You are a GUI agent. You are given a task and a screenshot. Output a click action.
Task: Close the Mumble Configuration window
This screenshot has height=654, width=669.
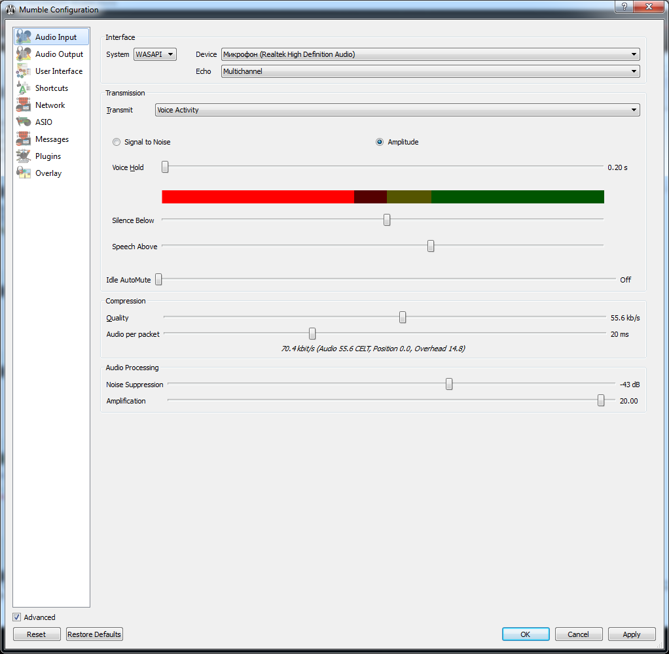click(x=649, y=7)
